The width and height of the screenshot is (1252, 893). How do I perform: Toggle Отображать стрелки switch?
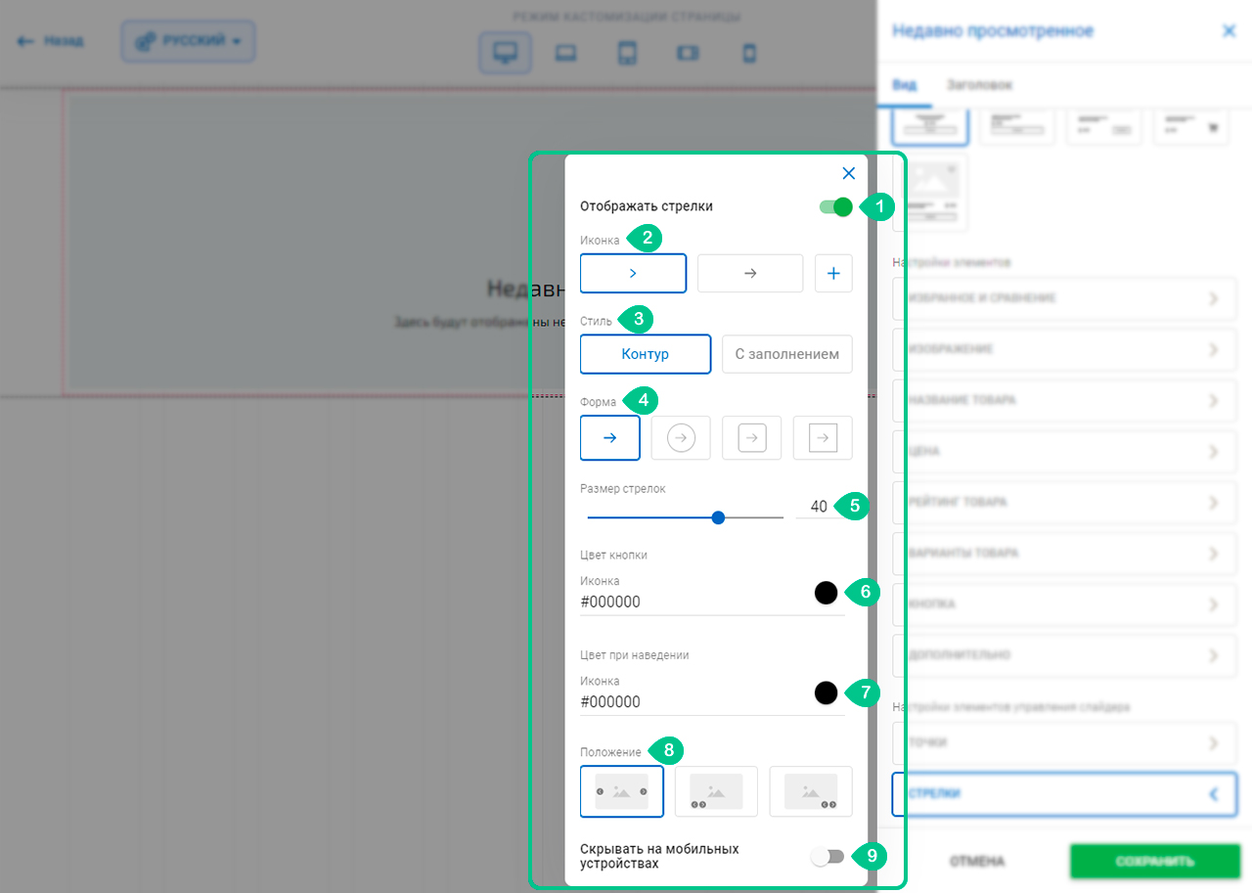[836, 206]
